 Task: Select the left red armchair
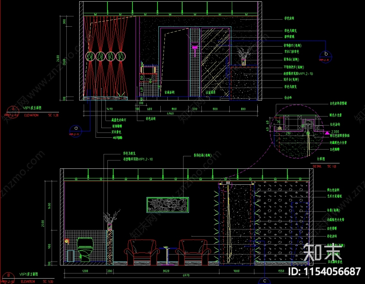click(142, 253)
